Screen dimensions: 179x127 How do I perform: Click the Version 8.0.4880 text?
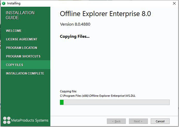[x=75, y=24]
